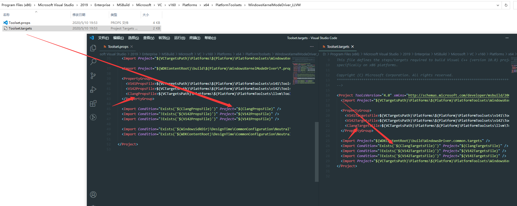517x206 pixels.
Task: Click PlatformToolsets breadcrumb in Toolset.props editor
Action: pos(258,54)
